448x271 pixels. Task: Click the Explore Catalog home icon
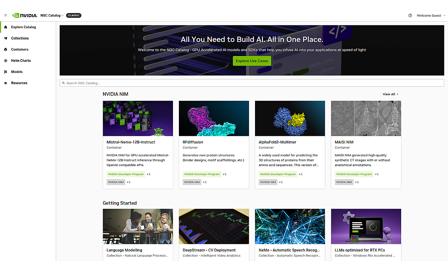pos(6,27)
